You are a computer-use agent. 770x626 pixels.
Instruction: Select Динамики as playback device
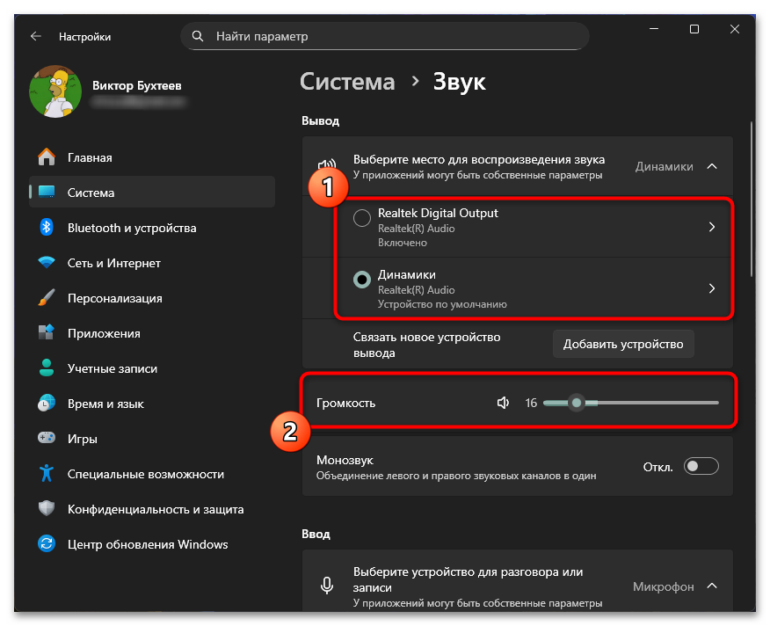click(x=360, y=280)
